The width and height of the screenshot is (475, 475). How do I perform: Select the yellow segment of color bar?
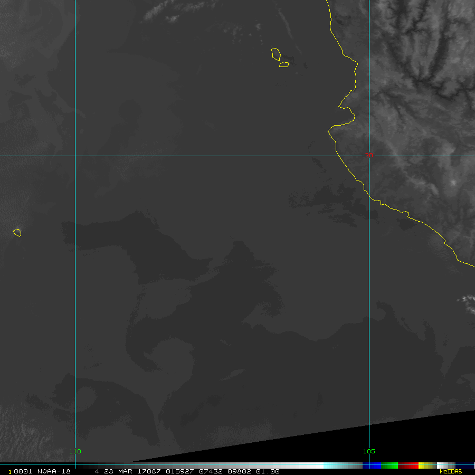pyautogui.click(x=424, y=465)
